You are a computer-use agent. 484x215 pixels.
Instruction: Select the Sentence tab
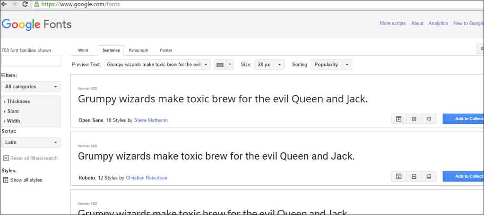tap(111, 50)
